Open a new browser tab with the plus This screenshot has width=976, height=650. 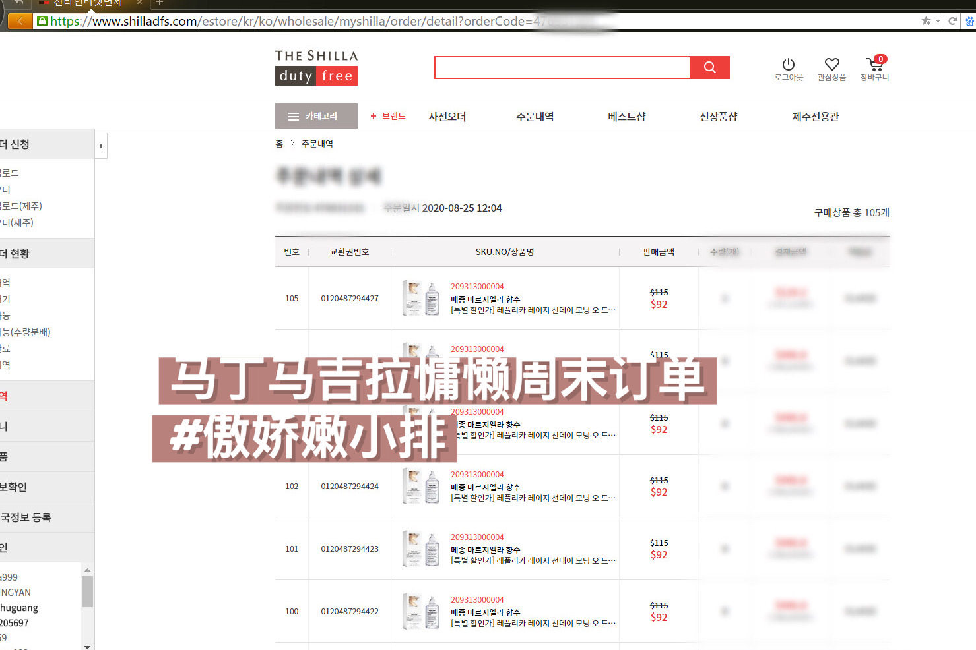tap(160, 3)
